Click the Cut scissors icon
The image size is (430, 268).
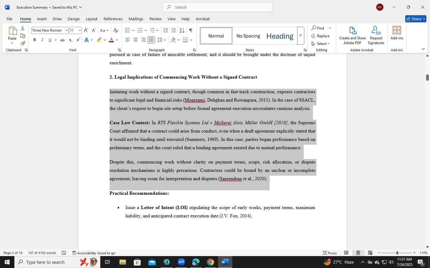(23, 28)
